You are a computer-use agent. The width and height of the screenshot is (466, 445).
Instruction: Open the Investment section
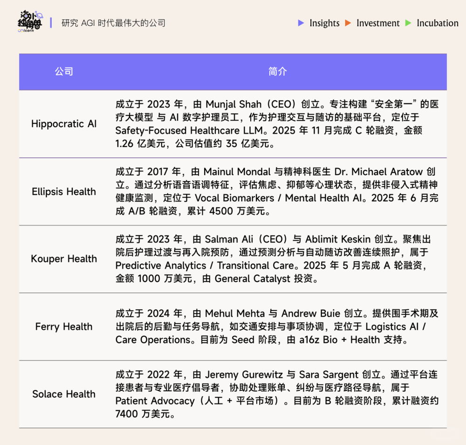[x=378, y=23]
